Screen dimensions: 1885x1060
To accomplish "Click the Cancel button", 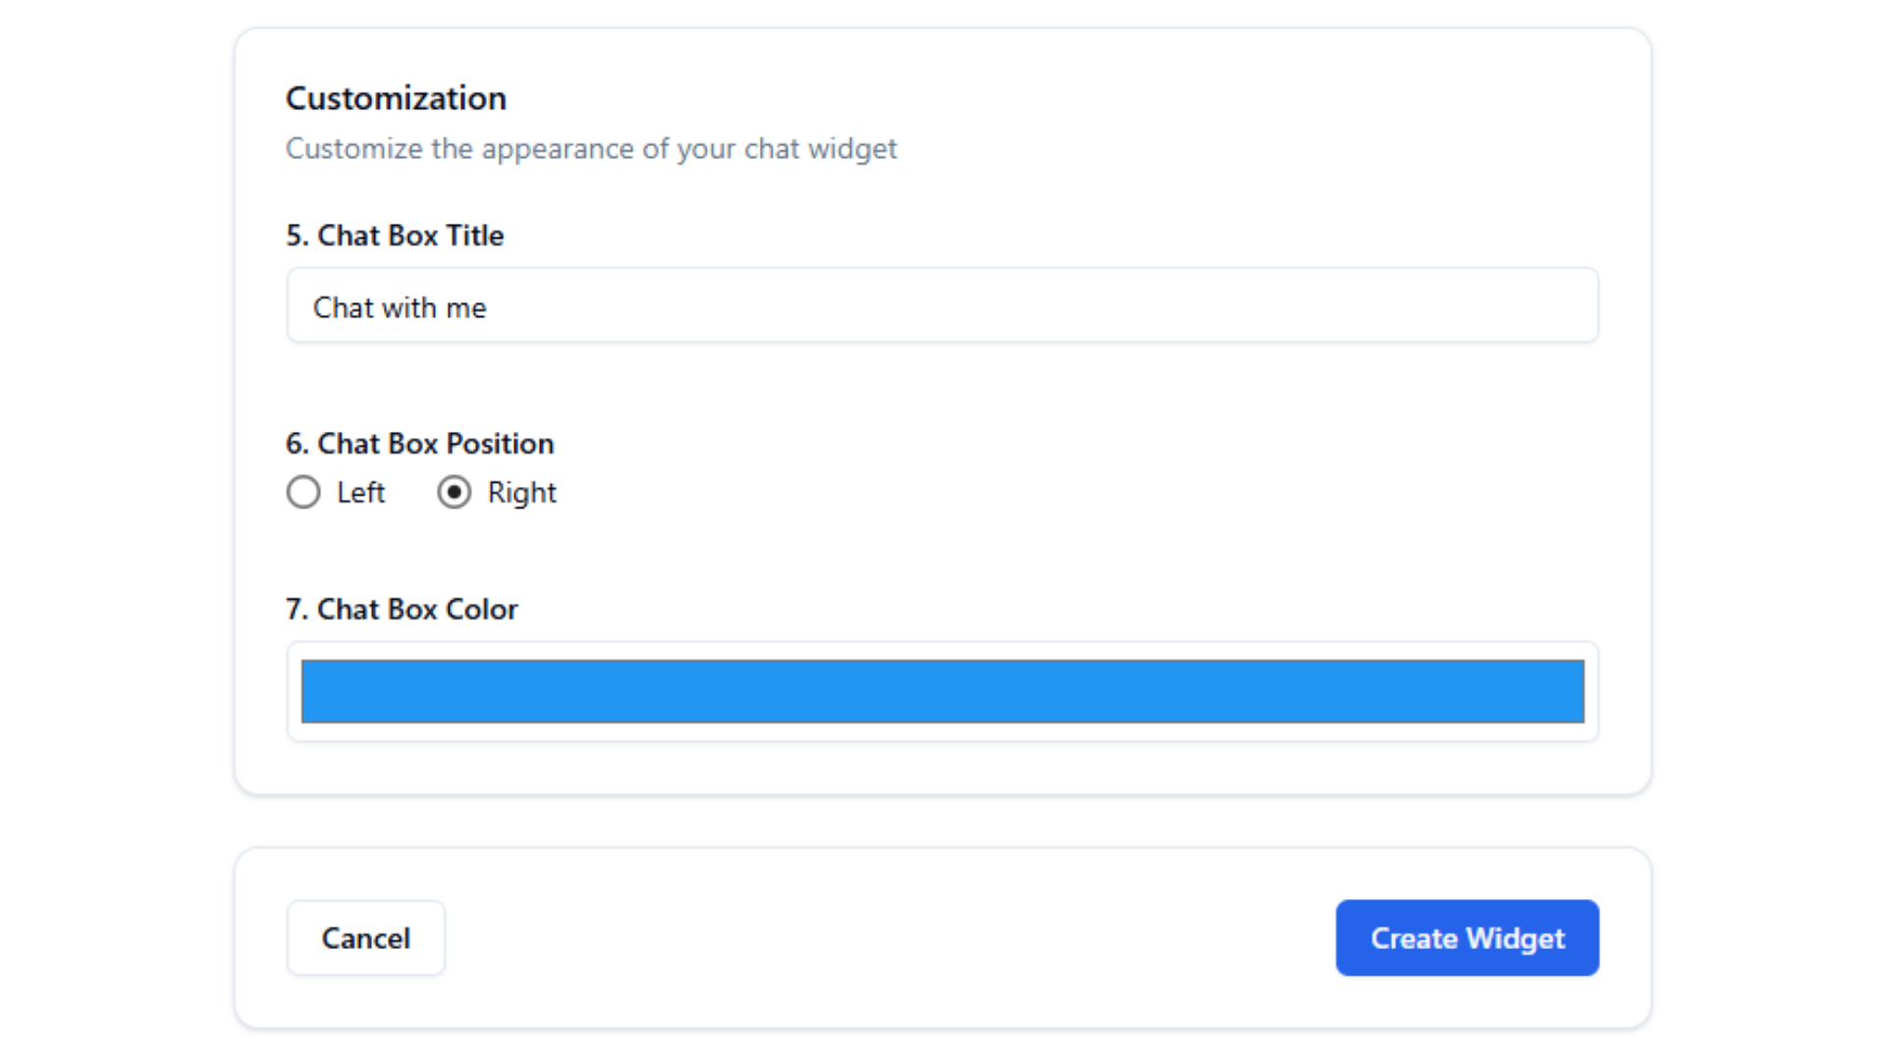I will click(365, 937).
